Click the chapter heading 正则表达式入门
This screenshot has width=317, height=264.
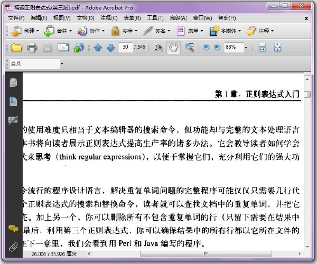[272, 94]
